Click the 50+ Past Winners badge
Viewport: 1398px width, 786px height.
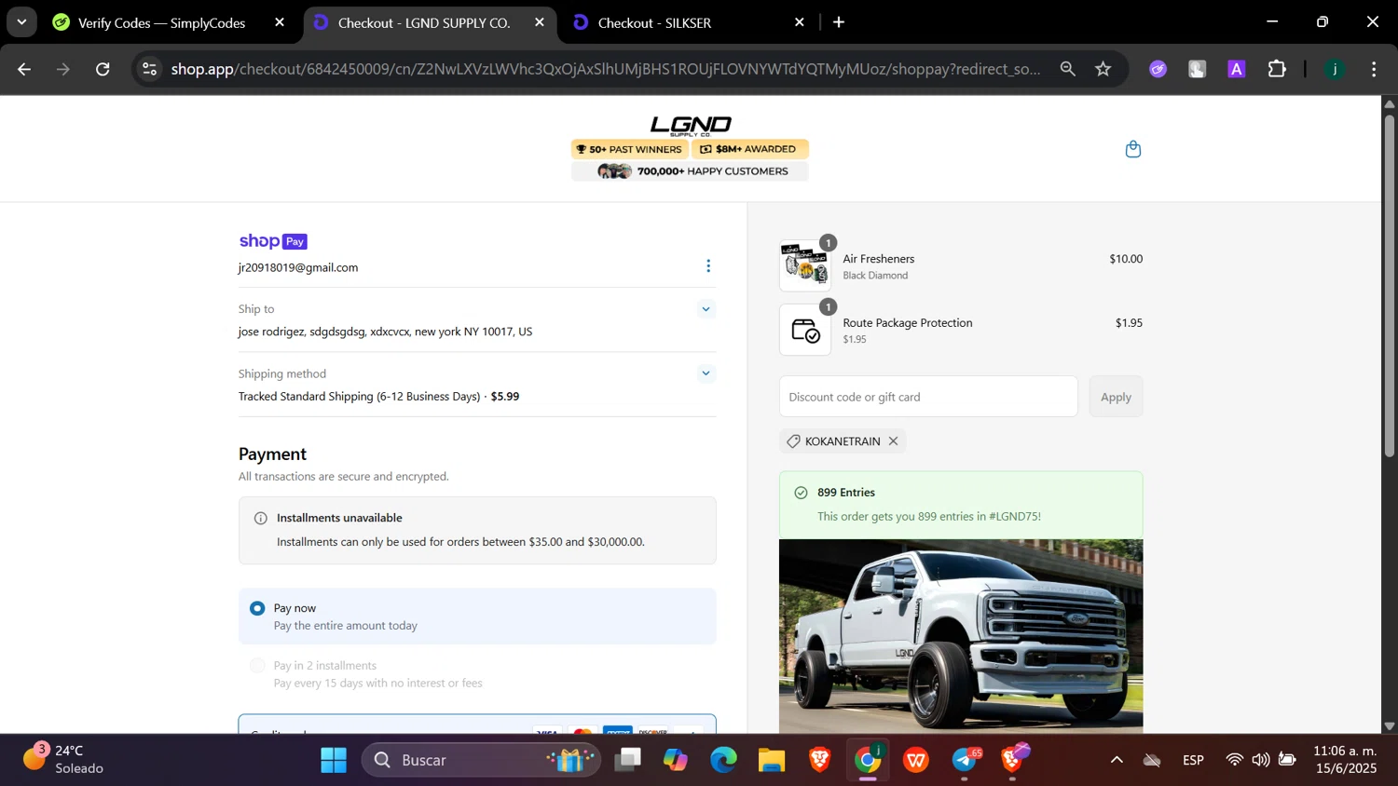point(630,149)
